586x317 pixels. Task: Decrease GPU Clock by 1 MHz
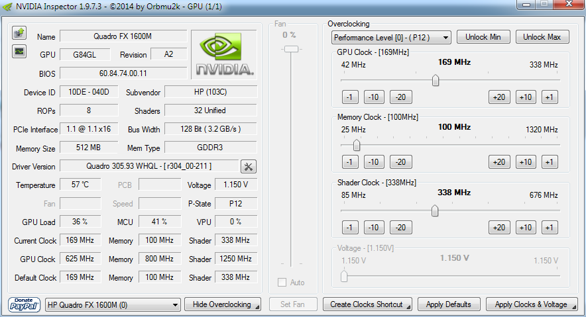tap(350, 97)
